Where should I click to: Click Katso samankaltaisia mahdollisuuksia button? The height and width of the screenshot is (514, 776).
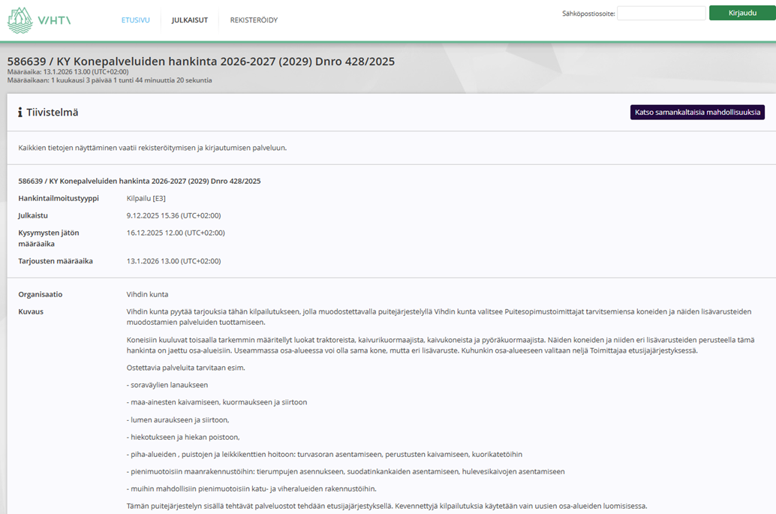697,113
